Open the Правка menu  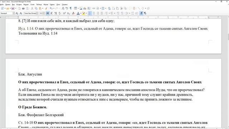tap(8, 5)
